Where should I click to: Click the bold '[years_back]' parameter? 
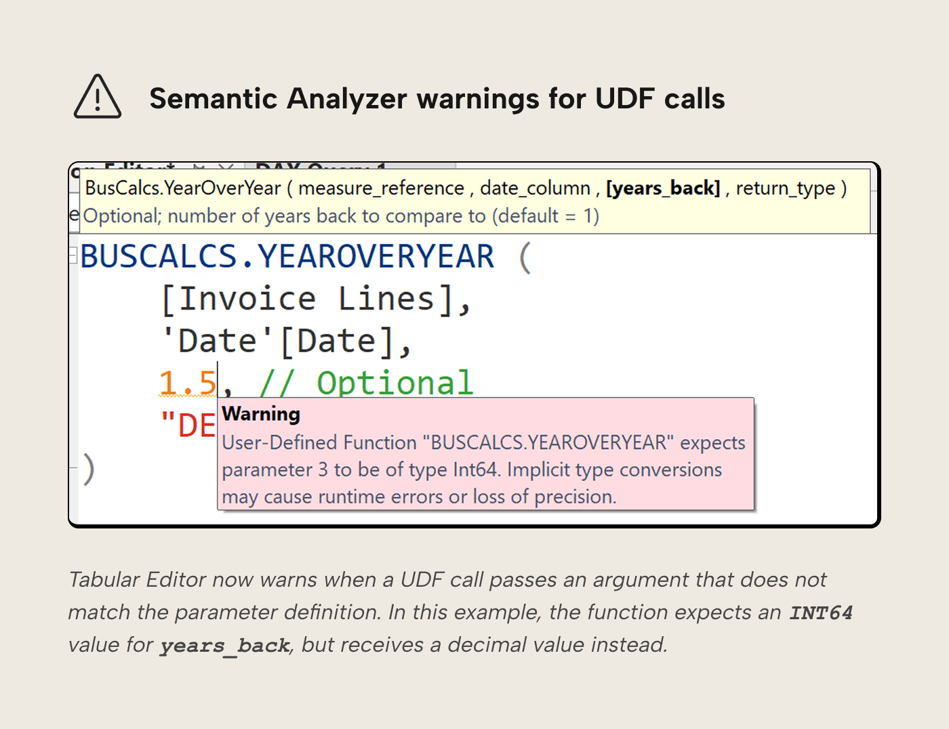tap(663, 188)
